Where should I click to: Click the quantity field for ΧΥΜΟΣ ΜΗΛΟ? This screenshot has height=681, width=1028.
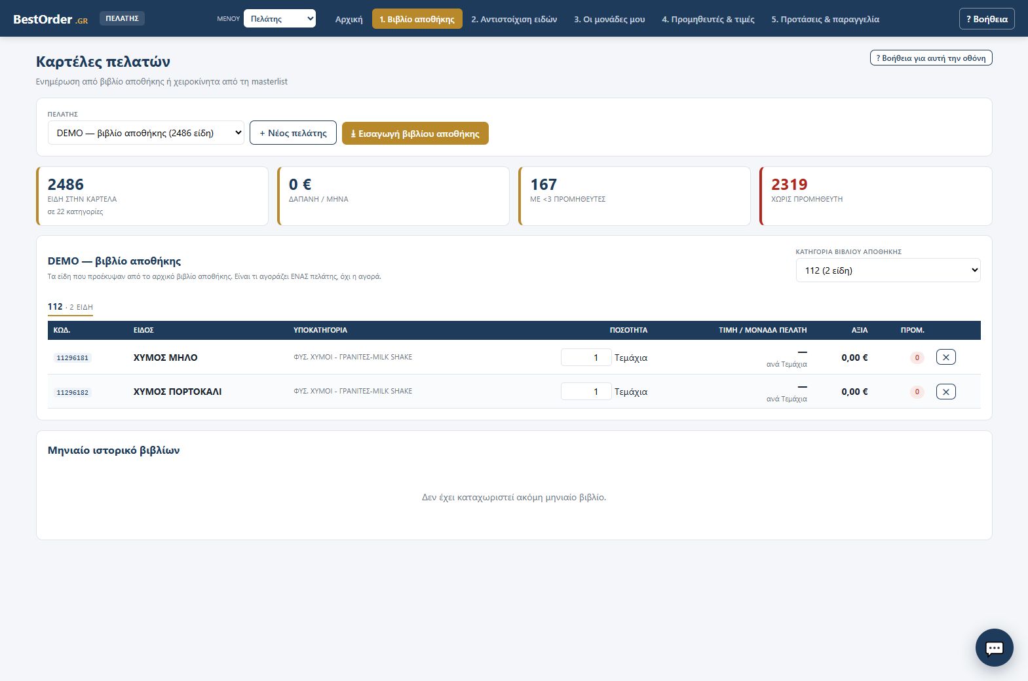586,358
